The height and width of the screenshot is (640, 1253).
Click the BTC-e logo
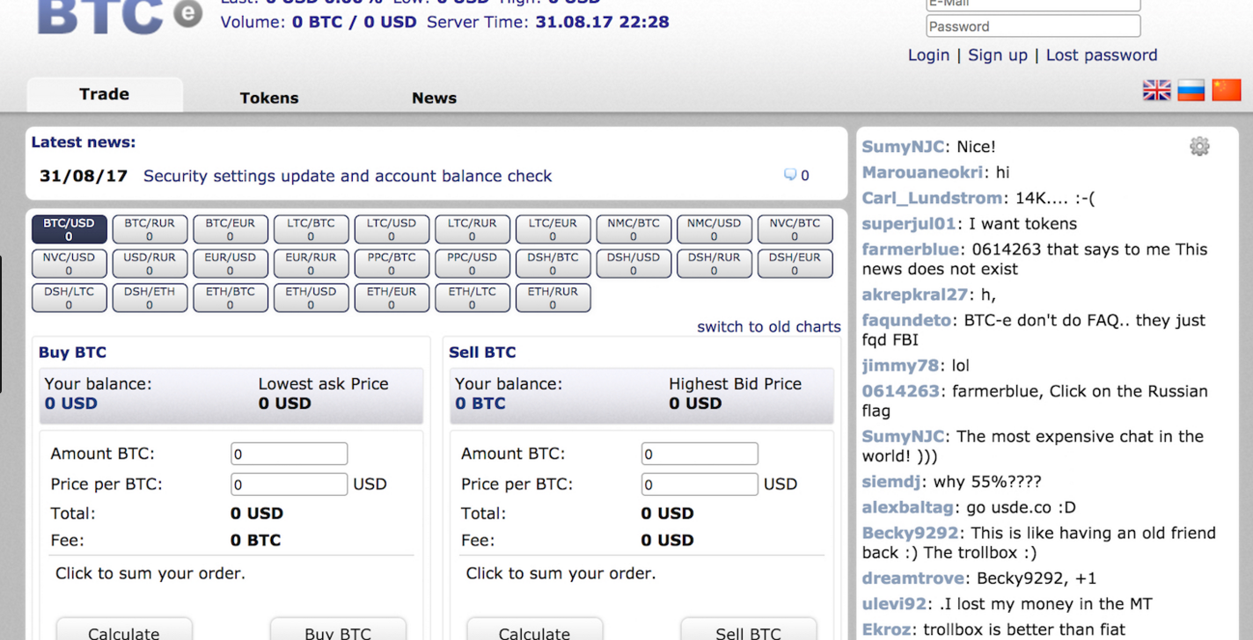(x=119, y=16)
